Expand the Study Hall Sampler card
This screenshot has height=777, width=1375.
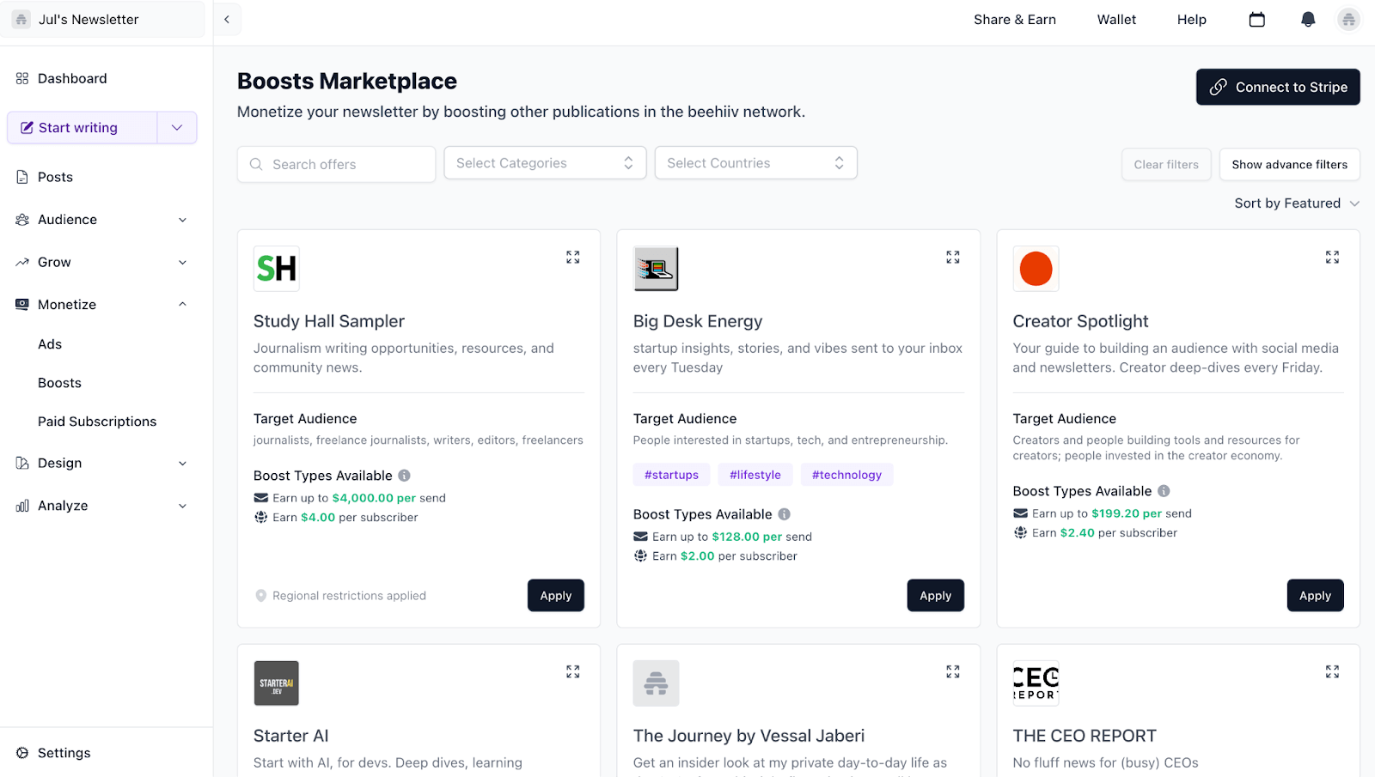pos(573,257)
